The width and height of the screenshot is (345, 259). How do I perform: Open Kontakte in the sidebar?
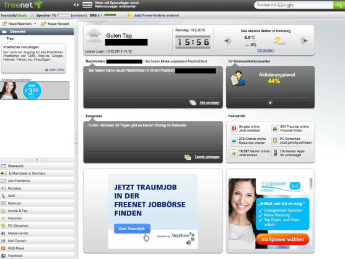[37, 188]
